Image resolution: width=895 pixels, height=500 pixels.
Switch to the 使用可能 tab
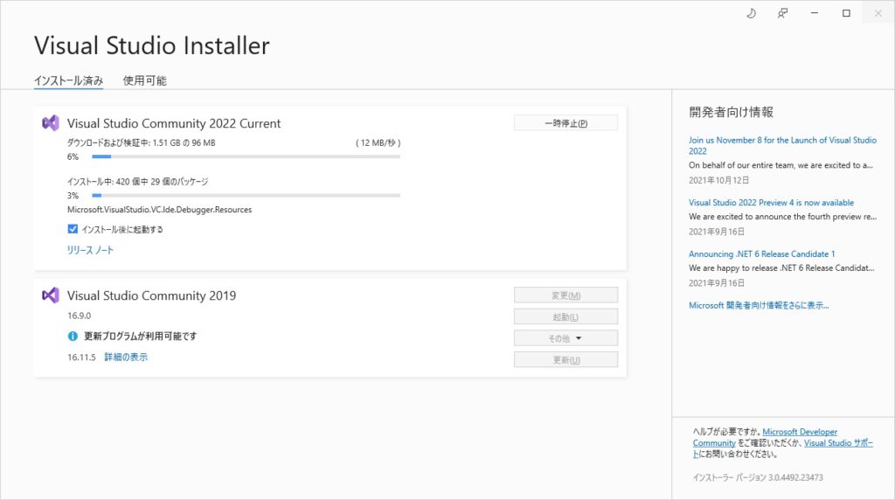[144, 80]
